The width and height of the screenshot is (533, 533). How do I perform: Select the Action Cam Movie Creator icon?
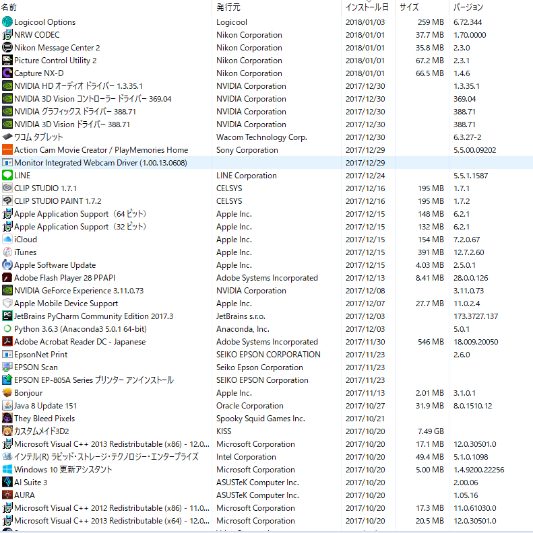click(x=7, y=150)
